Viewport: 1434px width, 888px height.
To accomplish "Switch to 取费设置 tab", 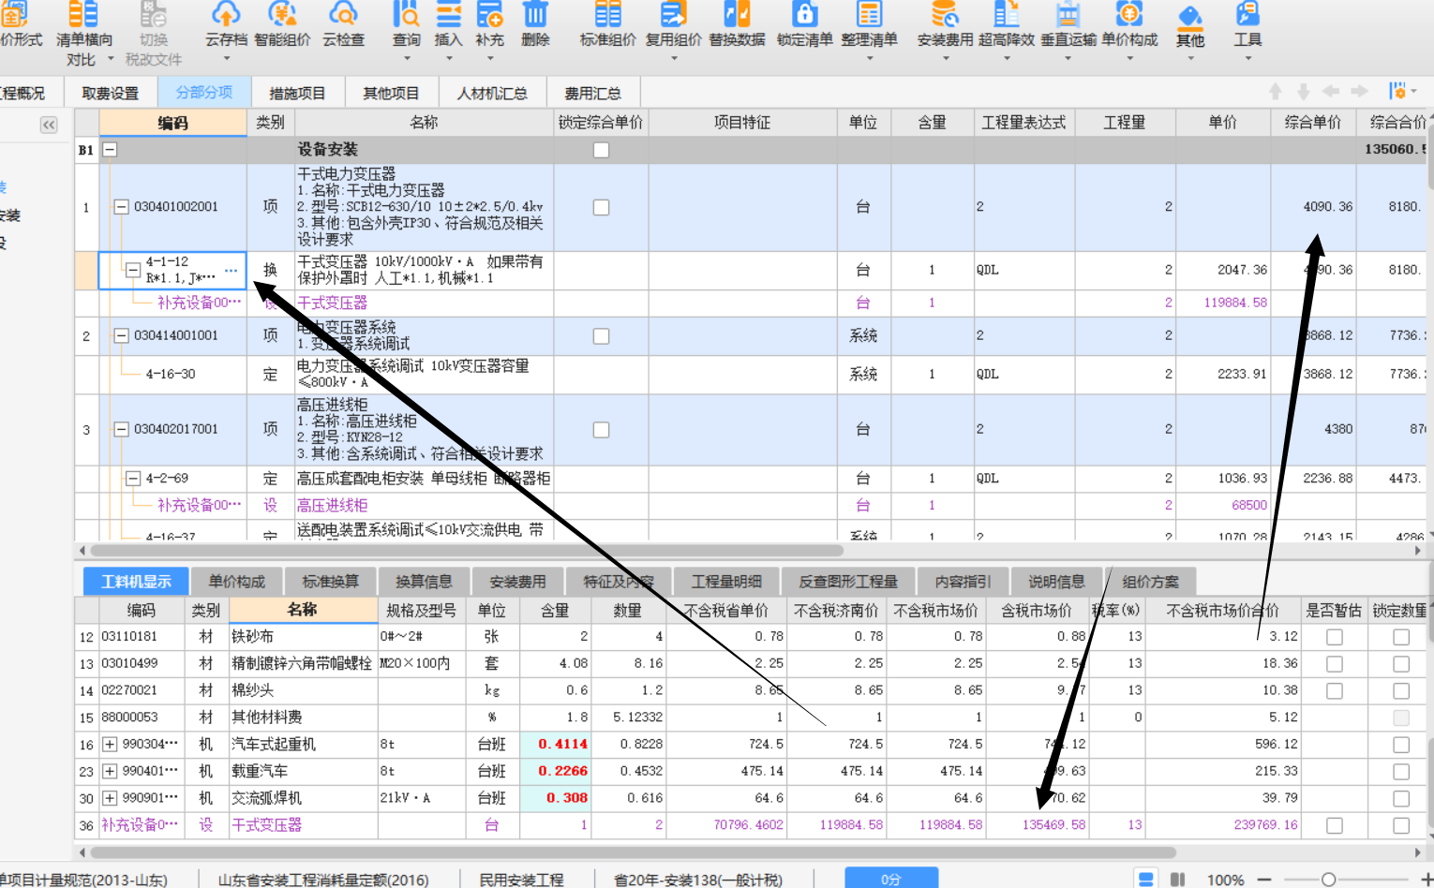I will point(110,93).
